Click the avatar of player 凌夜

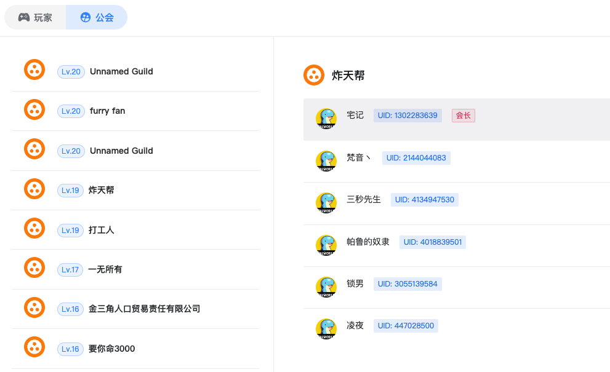[326, 329]
